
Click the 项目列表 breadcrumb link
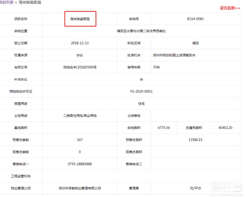[6, 2]
